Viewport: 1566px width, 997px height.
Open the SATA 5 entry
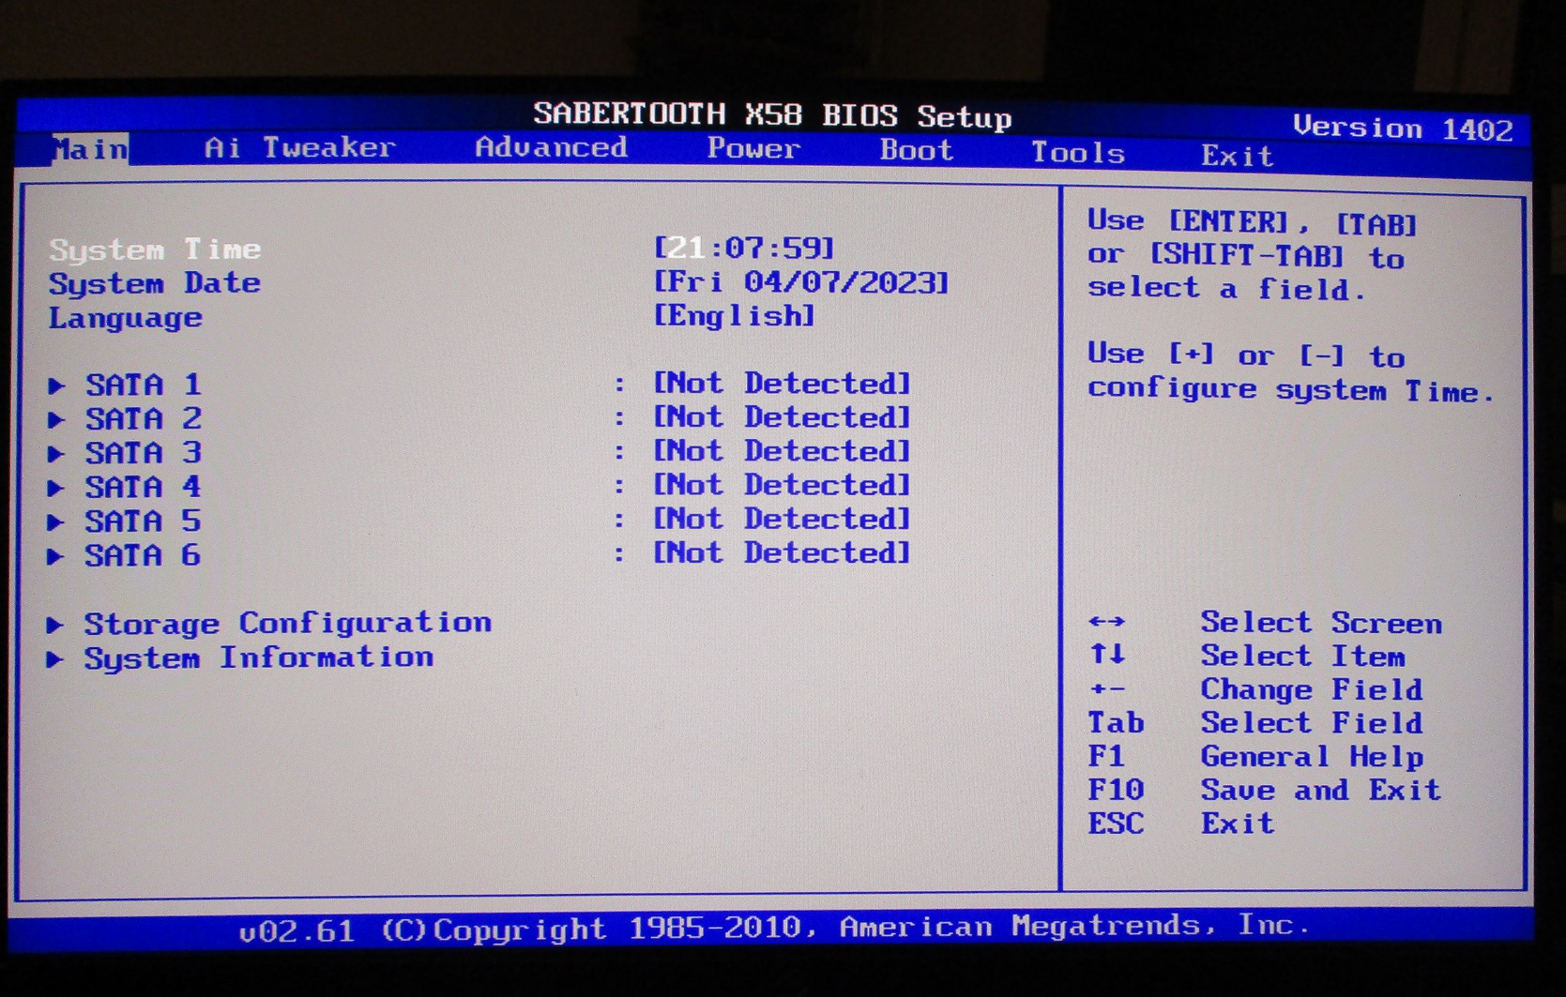144,521
